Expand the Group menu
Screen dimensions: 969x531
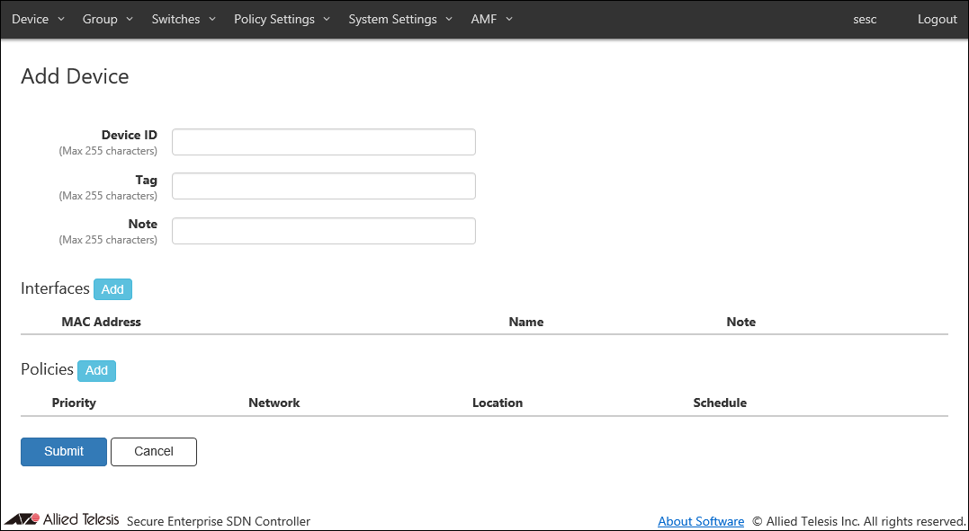coord(107,19)
